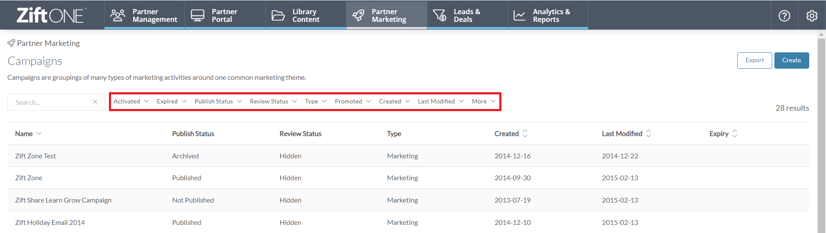The image size is (826, 233).
Task: Click the Partner Management people icon
Action: [118, 15]
